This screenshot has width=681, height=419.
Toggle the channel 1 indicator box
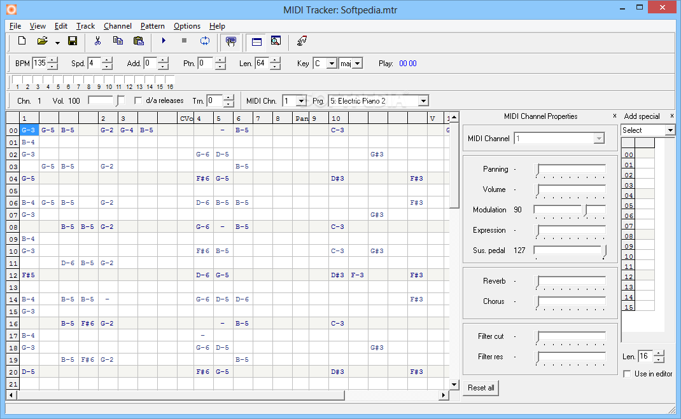(17, 79)
